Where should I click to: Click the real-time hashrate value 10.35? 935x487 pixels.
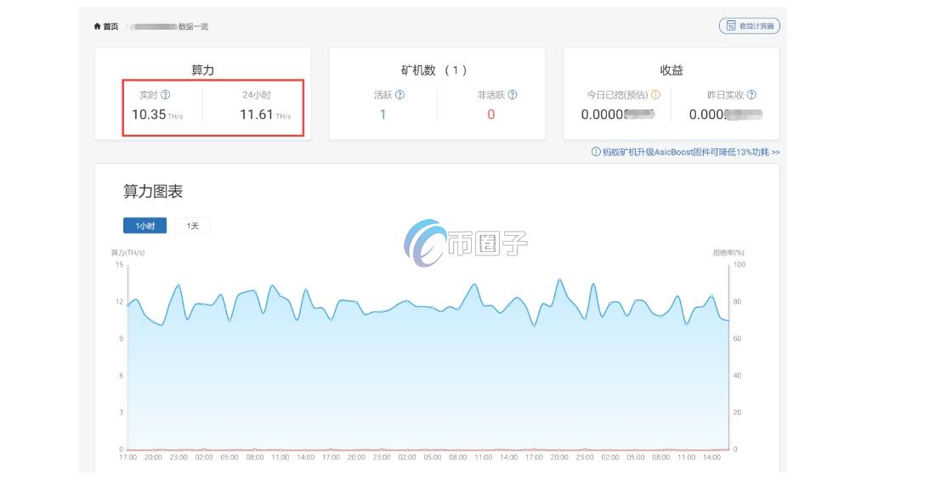click(x=149, y=115)
